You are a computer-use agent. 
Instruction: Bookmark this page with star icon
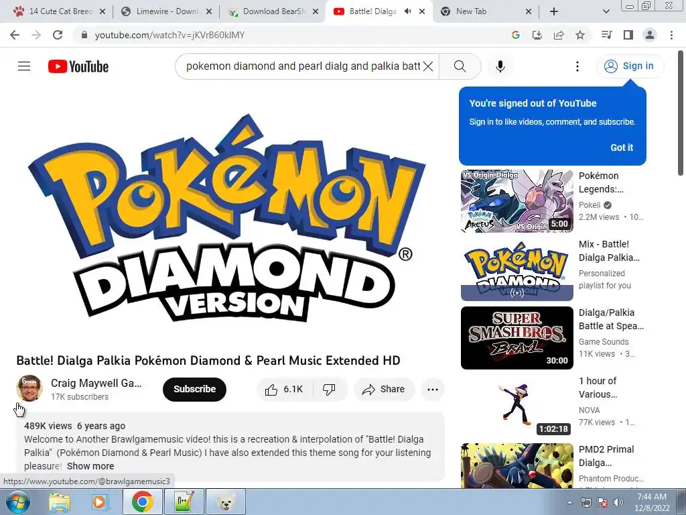580,35
